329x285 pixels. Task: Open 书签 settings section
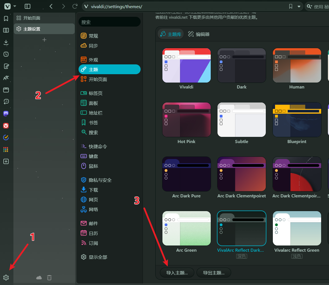(x=110, y=123)
